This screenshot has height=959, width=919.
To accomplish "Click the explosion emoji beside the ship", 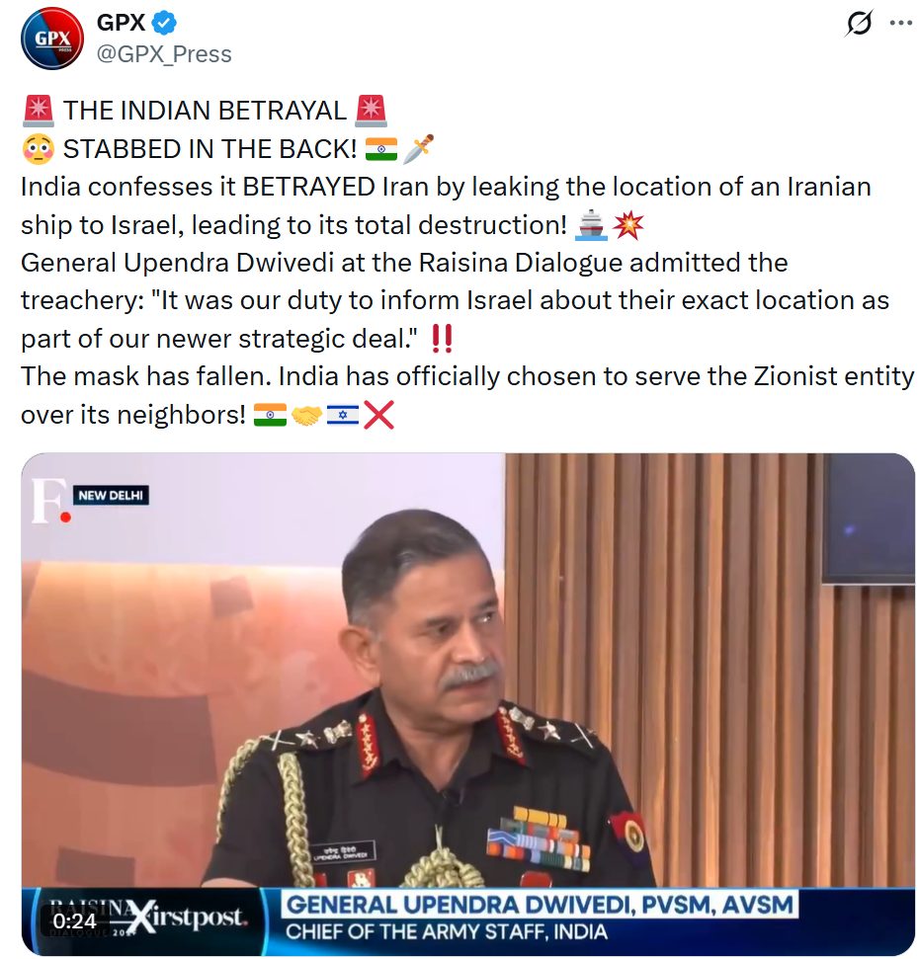I will point(628,224).
